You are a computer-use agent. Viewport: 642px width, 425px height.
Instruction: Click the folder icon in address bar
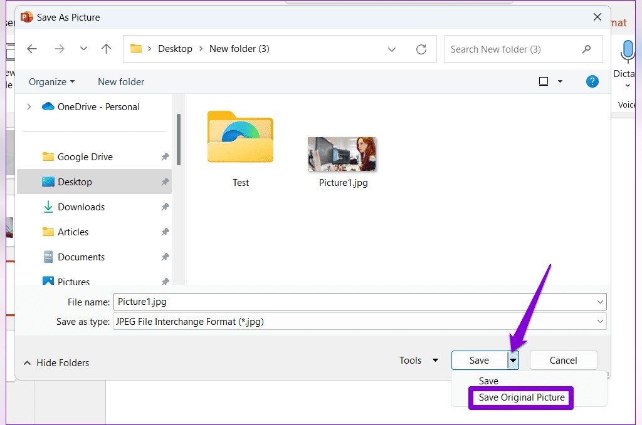[136, 49]
